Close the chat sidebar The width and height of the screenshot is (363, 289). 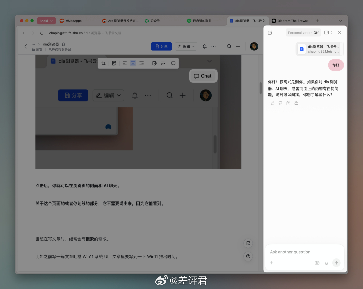tap(339, 32)
